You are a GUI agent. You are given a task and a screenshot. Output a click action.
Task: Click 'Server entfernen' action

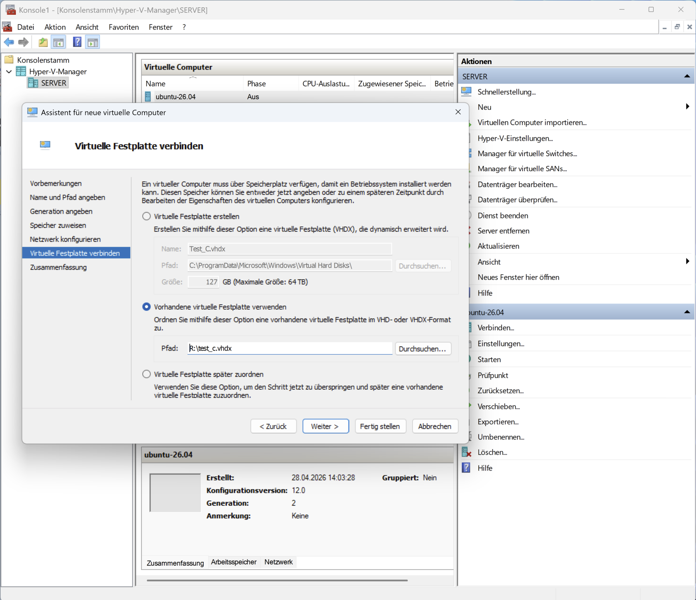[503, 231]
